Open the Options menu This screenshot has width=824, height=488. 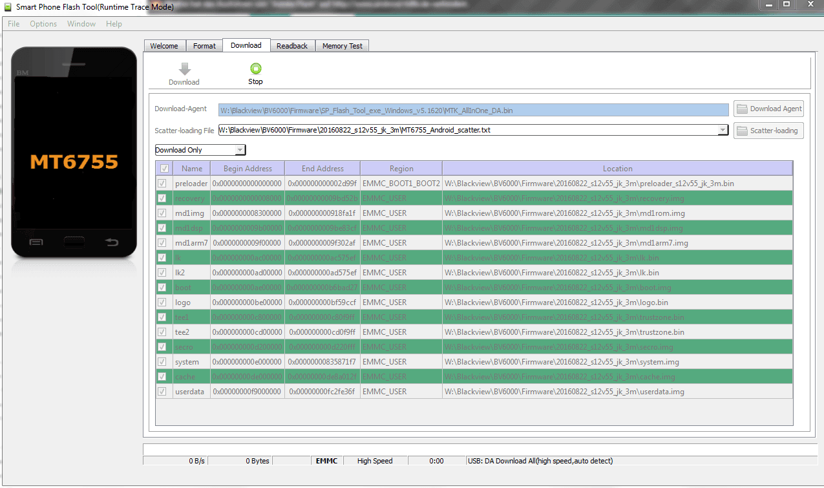pos(43,24)
